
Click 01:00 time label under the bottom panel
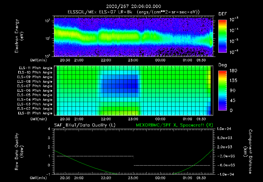point(187,178)
